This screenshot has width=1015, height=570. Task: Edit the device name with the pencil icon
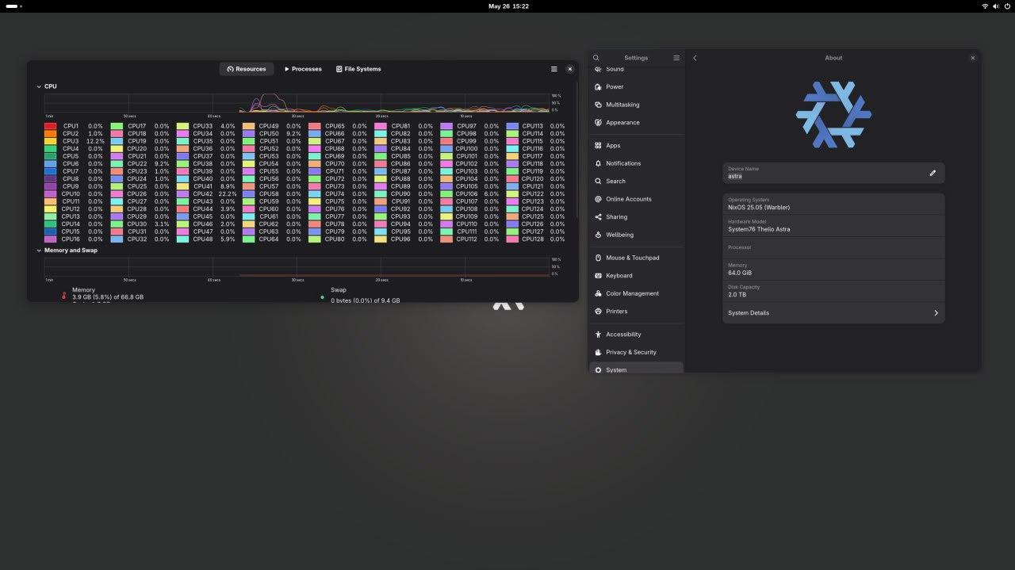pos(933,173)
